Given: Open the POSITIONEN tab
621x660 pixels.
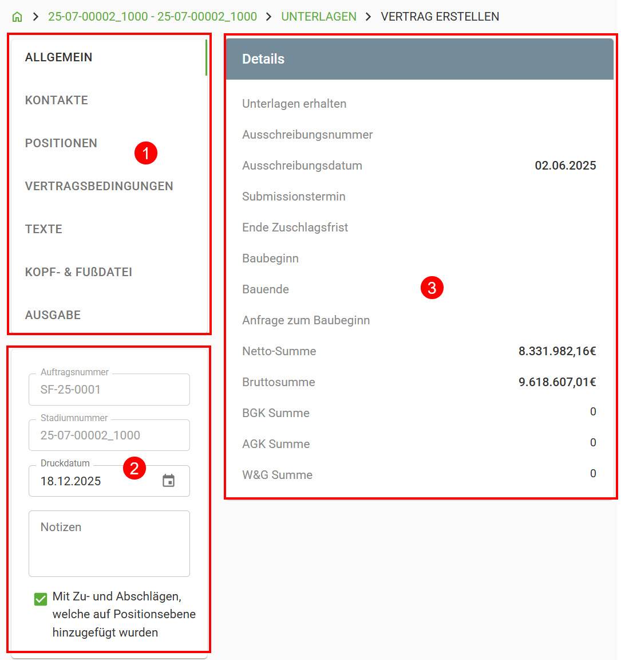Looking at the screenshot, I should point(61,143).
